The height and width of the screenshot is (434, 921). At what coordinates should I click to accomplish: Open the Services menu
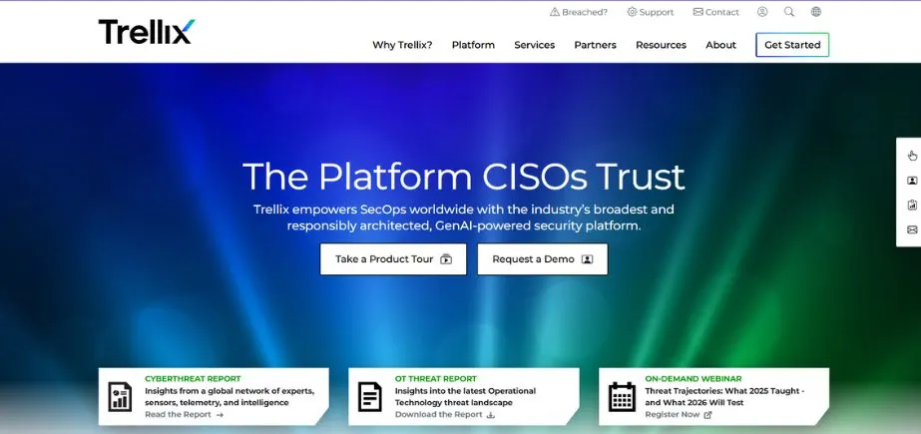(x=535, y=45)
